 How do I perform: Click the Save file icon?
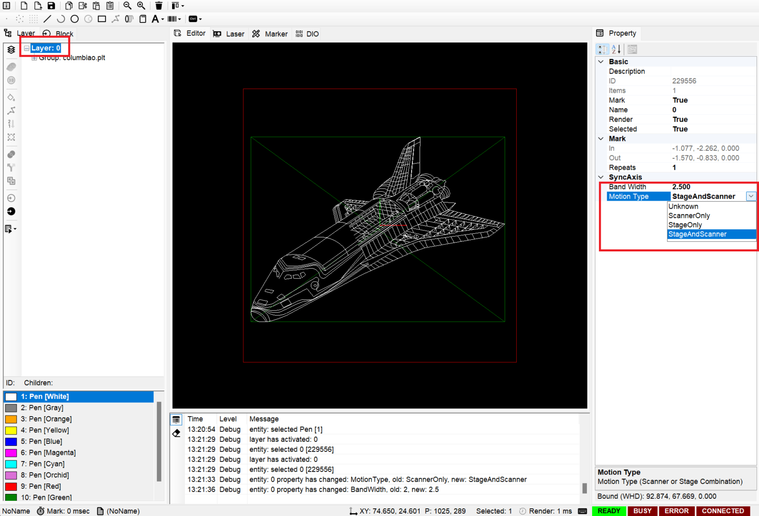point(51,6)
